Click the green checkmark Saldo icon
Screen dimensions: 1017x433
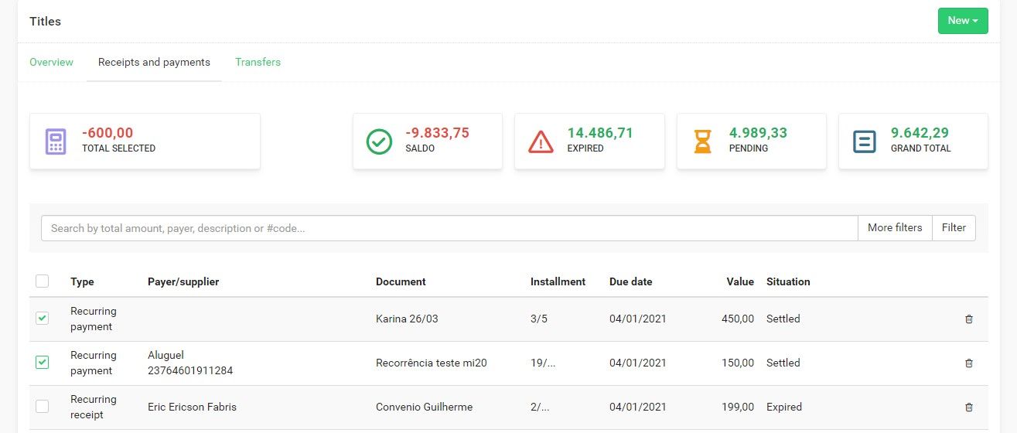[x=379, y=141]
